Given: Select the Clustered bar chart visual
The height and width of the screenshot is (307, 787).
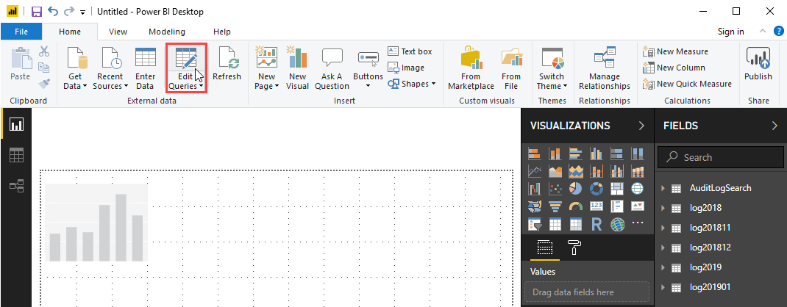Looking at the screenshot, I should click(x=576, y=153).
